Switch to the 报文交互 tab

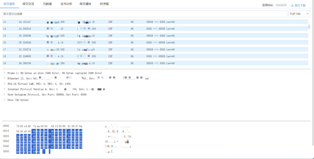(x=28, y=4)
